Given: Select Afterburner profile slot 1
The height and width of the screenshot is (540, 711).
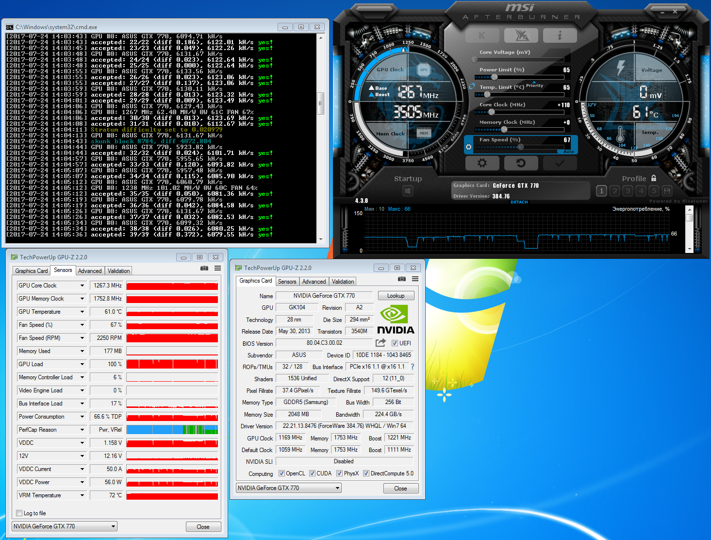Looking at the screenshot, I should [x=602, y=191].
